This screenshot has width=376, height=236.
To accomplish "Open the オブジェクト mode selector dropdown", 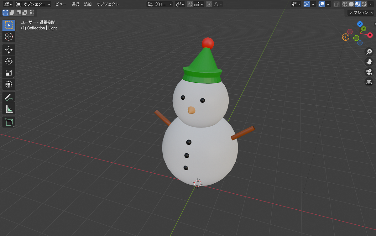I will (33, 4).
